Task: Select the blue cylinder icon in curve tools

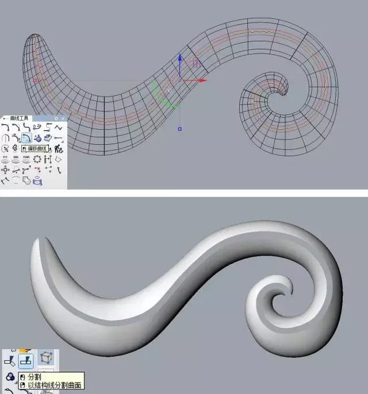Action: 37,180
